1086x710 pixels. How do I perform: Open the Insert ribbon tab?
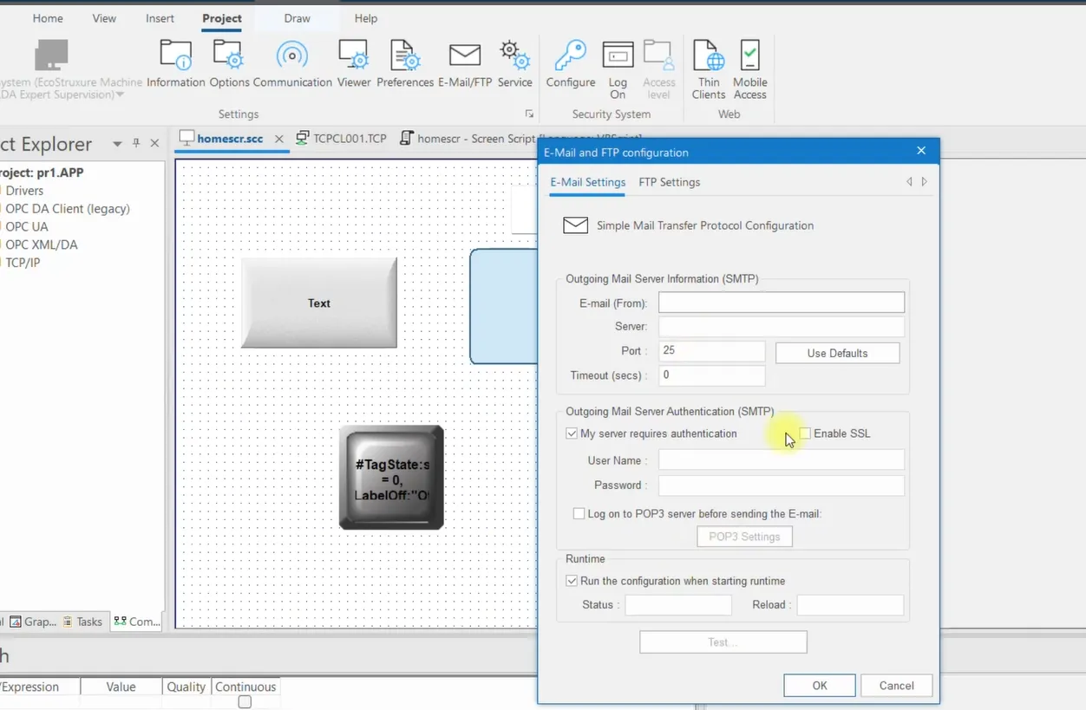click(160, 18)
